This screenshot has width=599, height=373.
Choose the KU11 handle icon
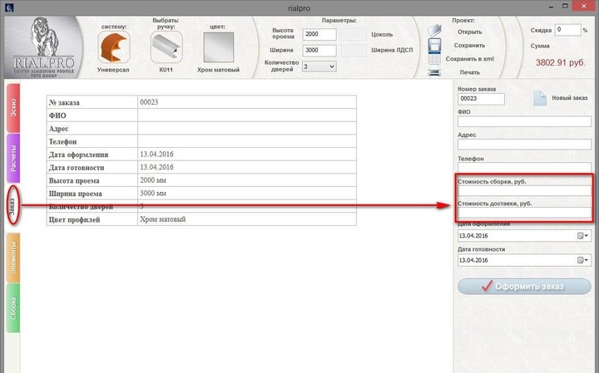(166, 49)
